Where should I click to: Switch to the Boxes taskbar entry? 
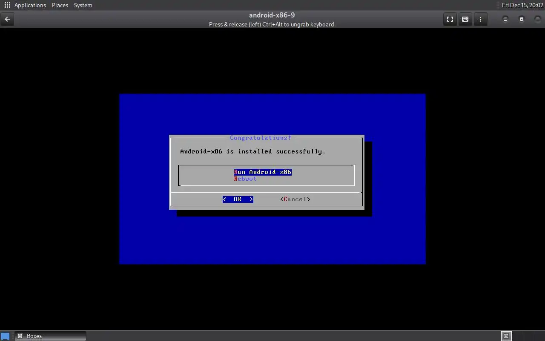[x=50, y=336]
